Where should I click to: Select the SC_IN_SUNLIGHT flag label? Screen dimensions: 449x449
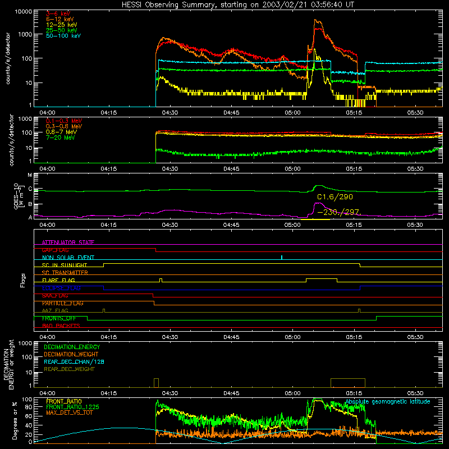(65, 265)
